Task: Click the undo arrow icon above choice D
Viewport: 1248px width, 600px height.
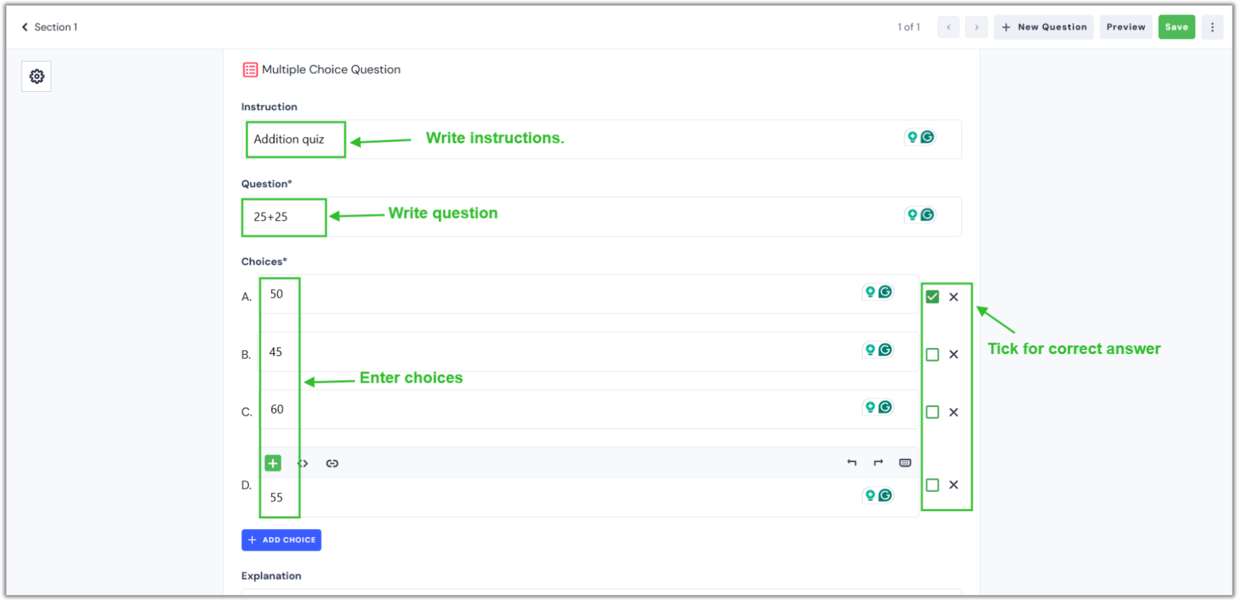Action: 851,463
